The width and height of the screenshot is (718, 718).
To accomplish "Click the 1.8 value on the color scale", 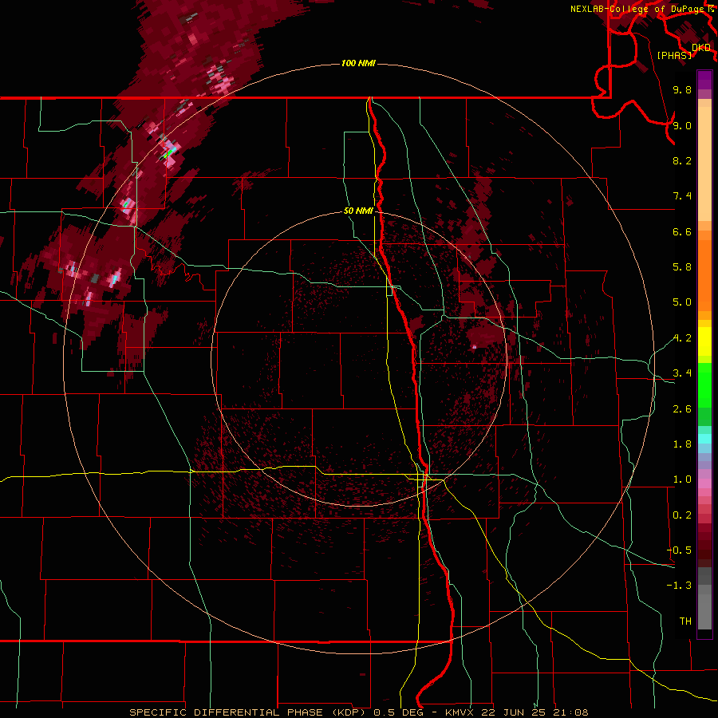I will pos(682,444).
